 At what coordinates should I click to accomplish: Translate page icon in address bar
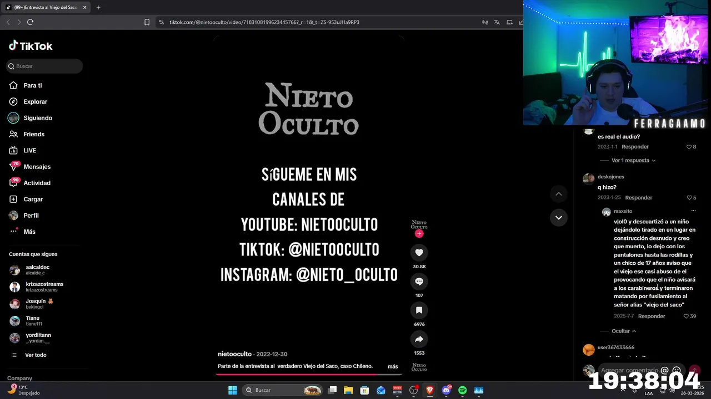click(497, 22)
